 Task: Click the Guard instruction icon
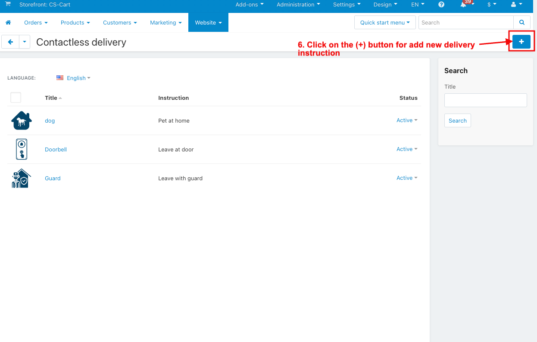tap(21, 178)
